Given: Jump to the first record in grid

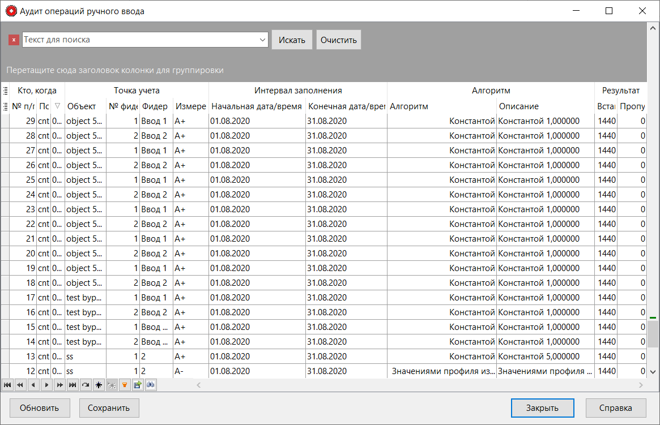Looking at the screenshot, I should tap(7, 385).
